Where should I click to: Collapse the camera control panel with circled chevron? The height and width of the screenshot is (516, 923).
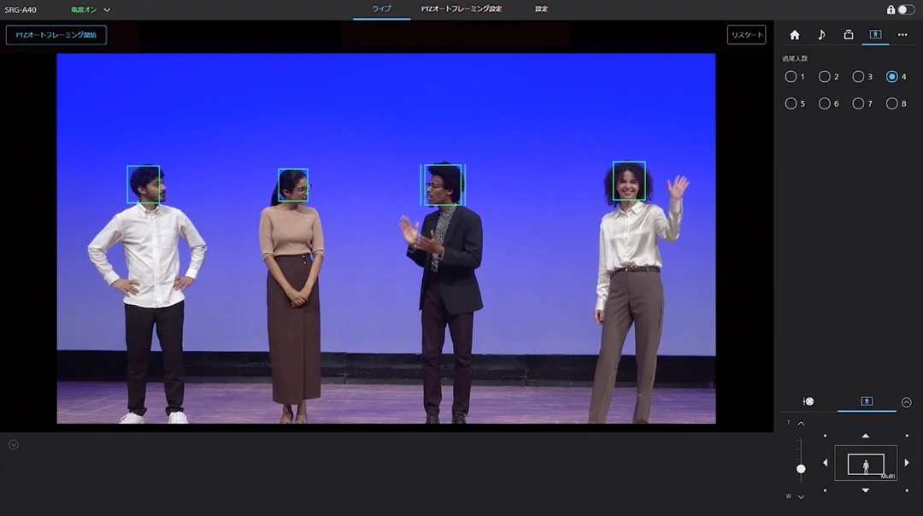click(906, 402)
